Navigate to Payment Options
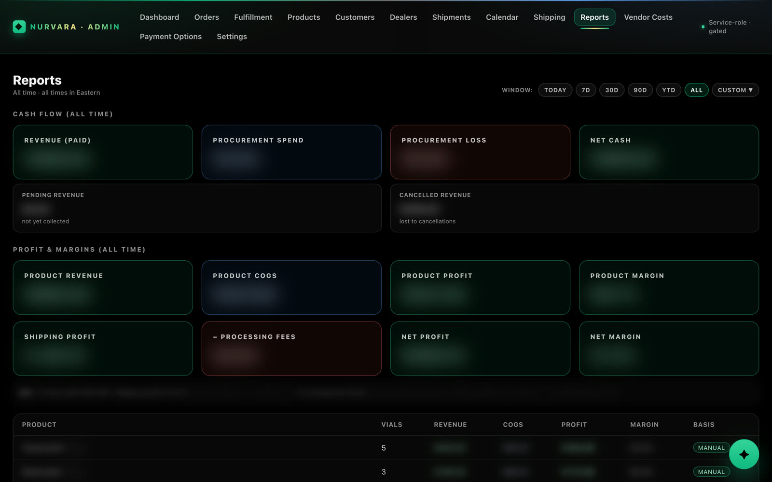772x482 pixels. (x=171, y=37)
